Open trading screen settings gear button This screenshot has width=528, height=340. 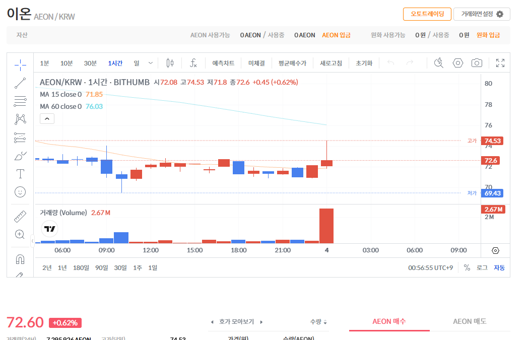point(482,14)
